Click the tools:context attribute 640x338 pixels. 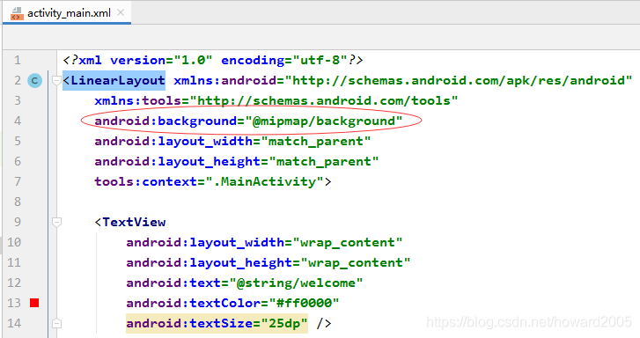pos(146,181)
